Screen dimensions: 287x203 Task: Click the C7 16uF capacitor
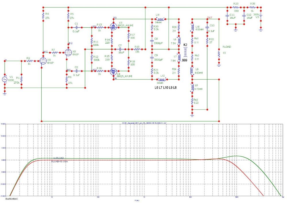click(120, 49)
